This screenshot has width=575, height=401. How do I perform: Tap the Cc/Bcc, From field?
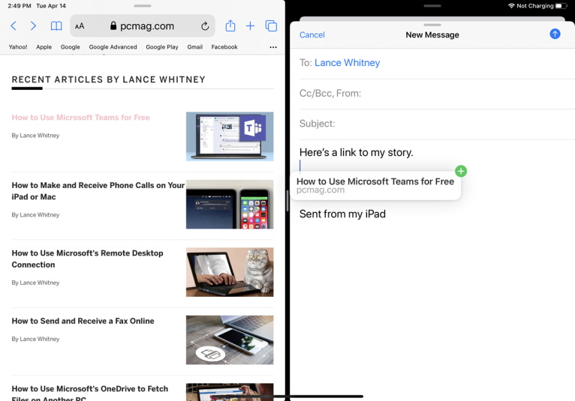coord(437,94)
